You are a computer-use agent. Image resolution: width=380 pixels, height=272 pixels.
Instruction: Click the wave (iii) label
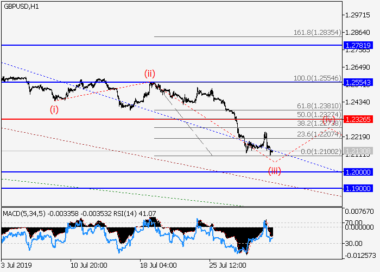[x=275, y=171]
